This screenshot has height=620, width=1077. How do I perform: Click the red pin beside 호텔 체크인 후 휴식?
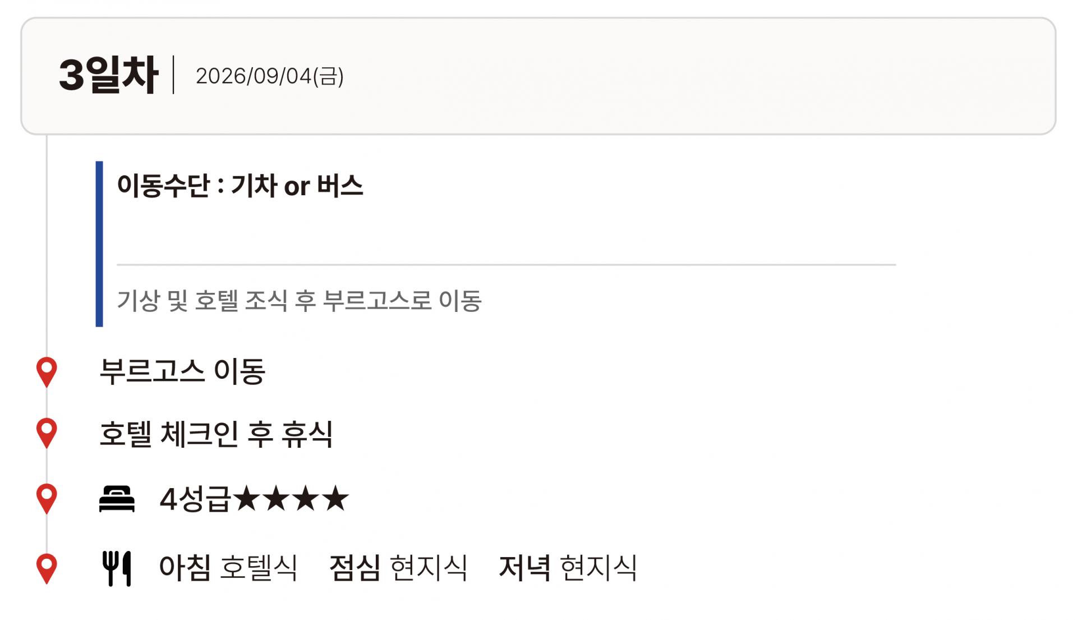[47, 432]
